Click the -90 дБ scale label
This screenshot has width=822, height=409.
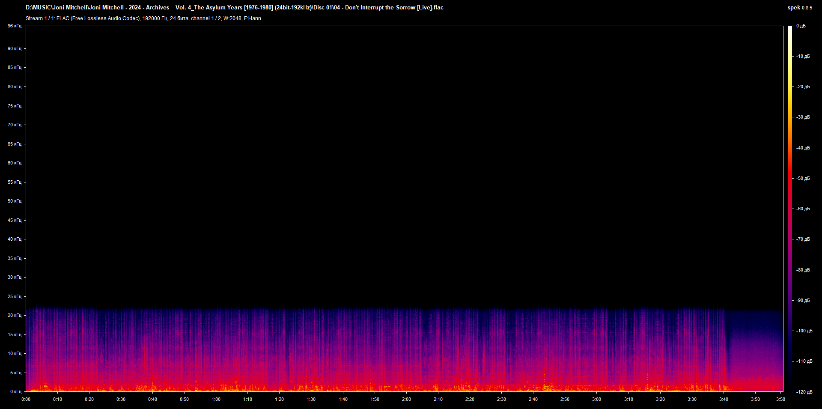pyautogui.click(x=803, y=300)
